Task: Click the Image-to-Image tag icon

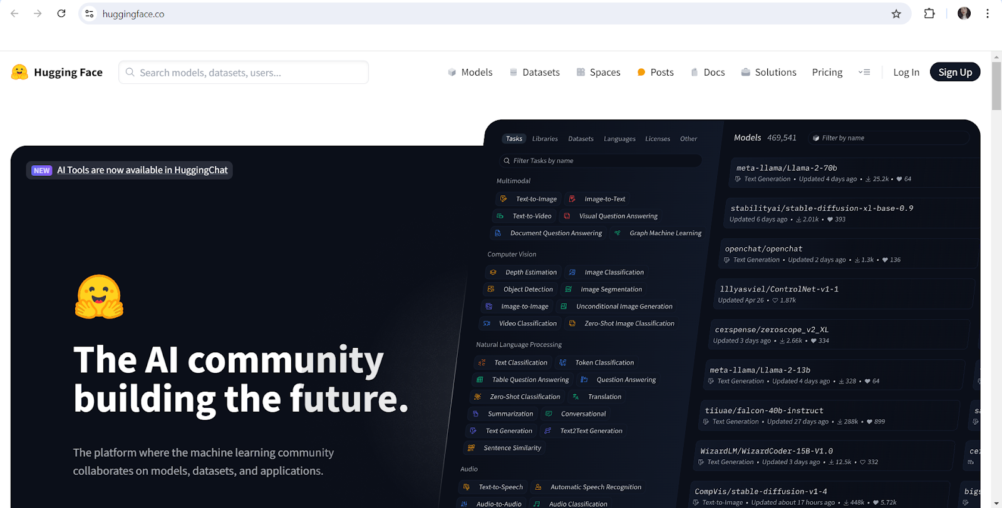Action: pos(489,307)
